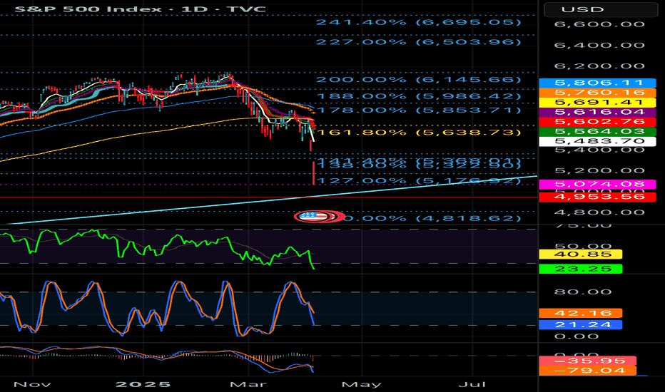
Task: Click the orange 5,760.16 price label
Action: [x=597, y=93]
